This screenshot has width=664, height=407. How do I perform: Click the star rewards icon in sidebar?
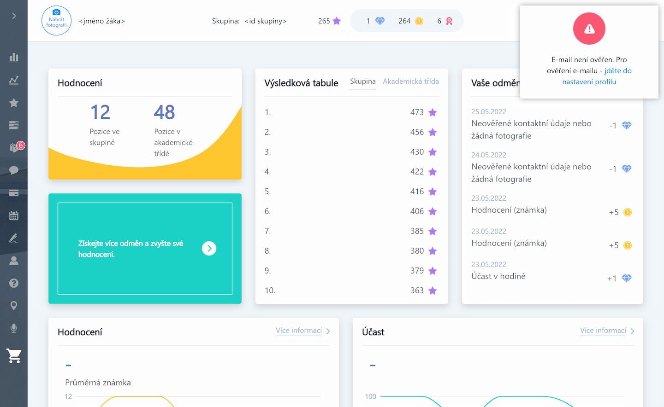pos(14,103)
